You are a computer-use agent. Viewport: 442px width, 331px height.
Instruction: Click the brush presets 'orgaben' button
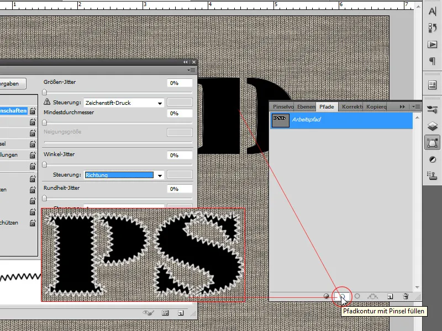click(x=12, y=84)
